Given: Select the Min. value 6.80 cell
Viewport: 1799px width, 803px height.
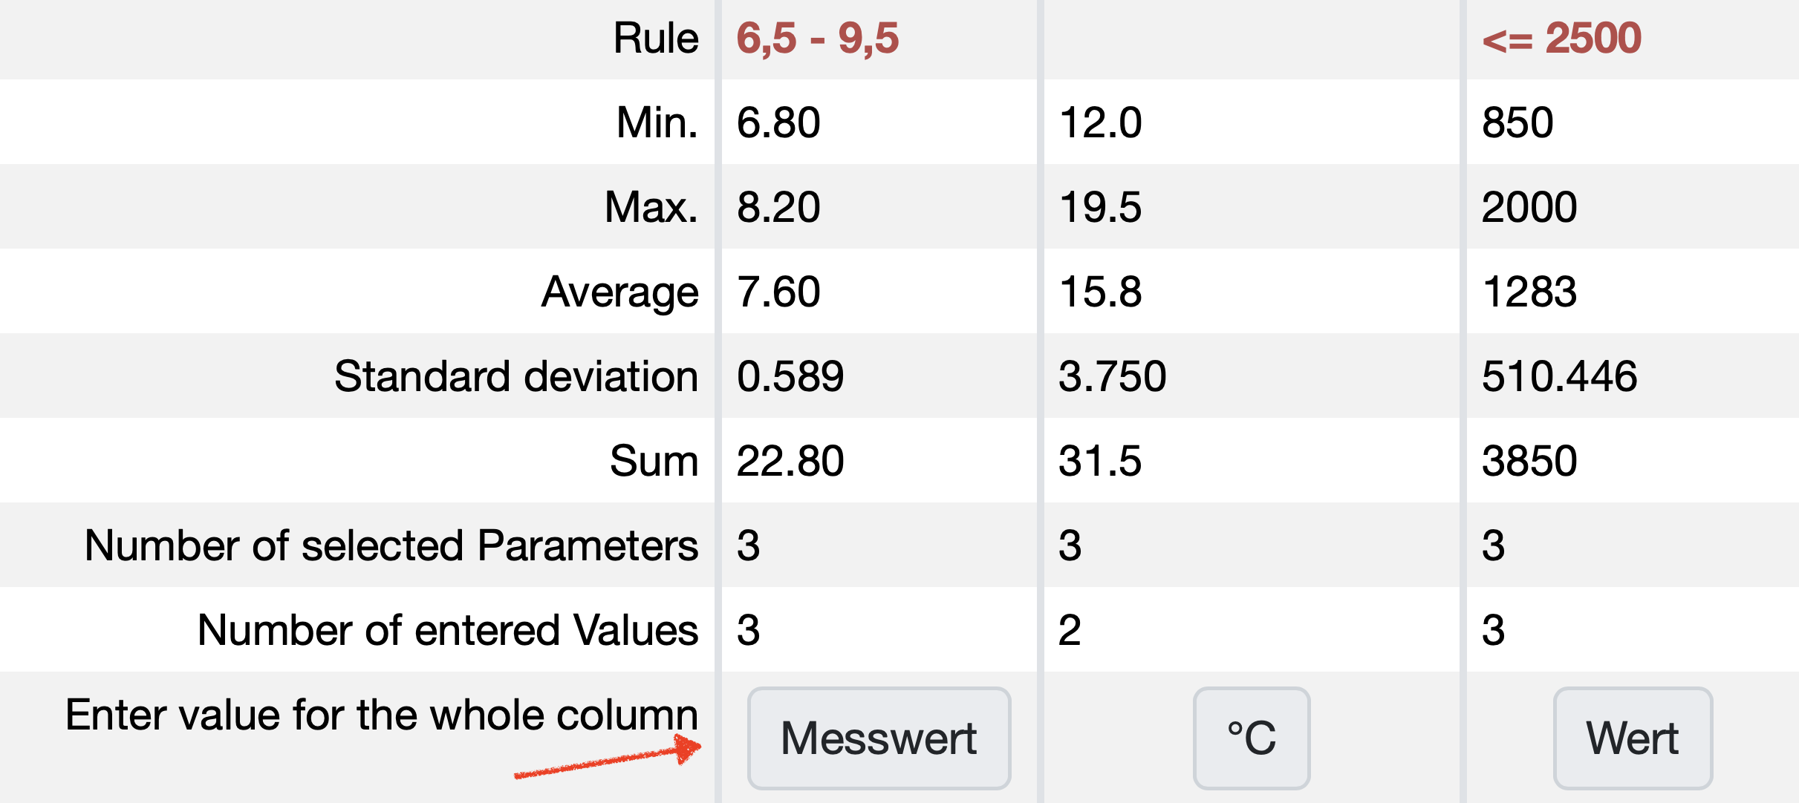Looking at the screenshot, I should [x=778, y=122].
